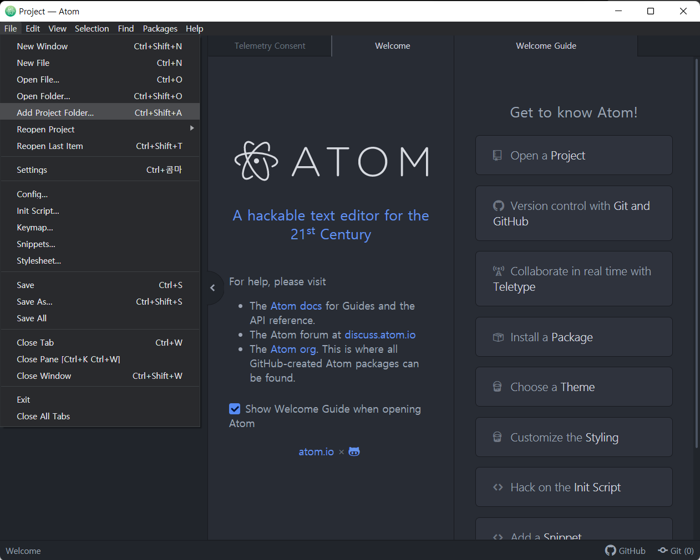Expand the Hack on the Init Script card
The width and height of the screenshot is (700, 560).
[x=574, y=487]
